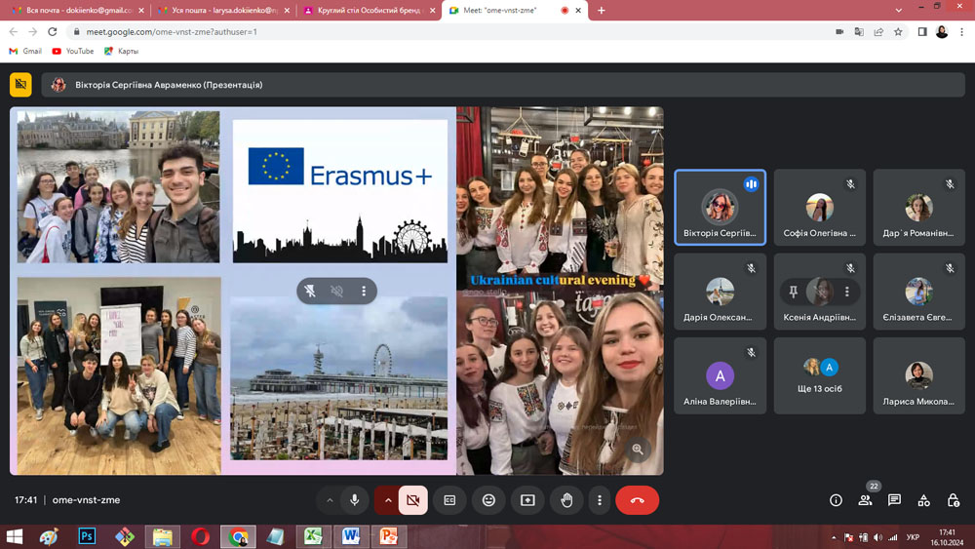Viewport: 975px width, 549px height.
Task: Click the Present now screen share icon
Action: (x=527, y=500)
